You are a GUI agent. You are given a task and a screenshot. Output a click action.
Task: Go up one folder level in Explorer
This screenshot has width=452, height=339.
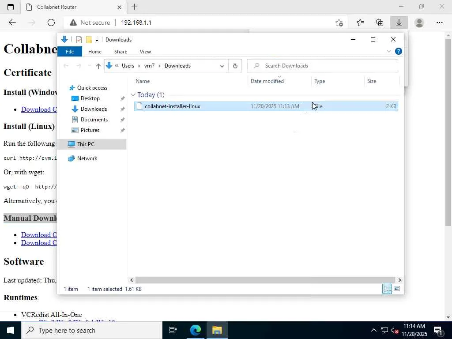[98, 66]
